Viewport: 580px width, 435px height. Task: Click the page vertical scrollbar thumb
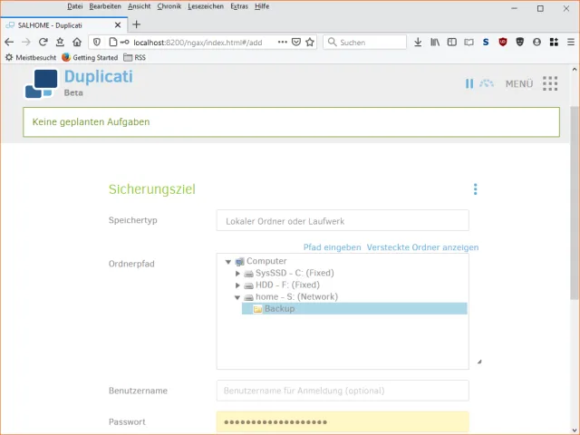pyautogui.click(x=575, y=203)
